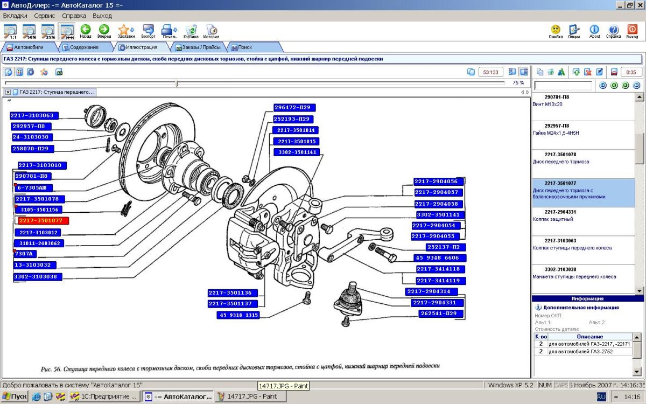Open the История history icon
Screen dimensions: 646x404
click(211, 31)
